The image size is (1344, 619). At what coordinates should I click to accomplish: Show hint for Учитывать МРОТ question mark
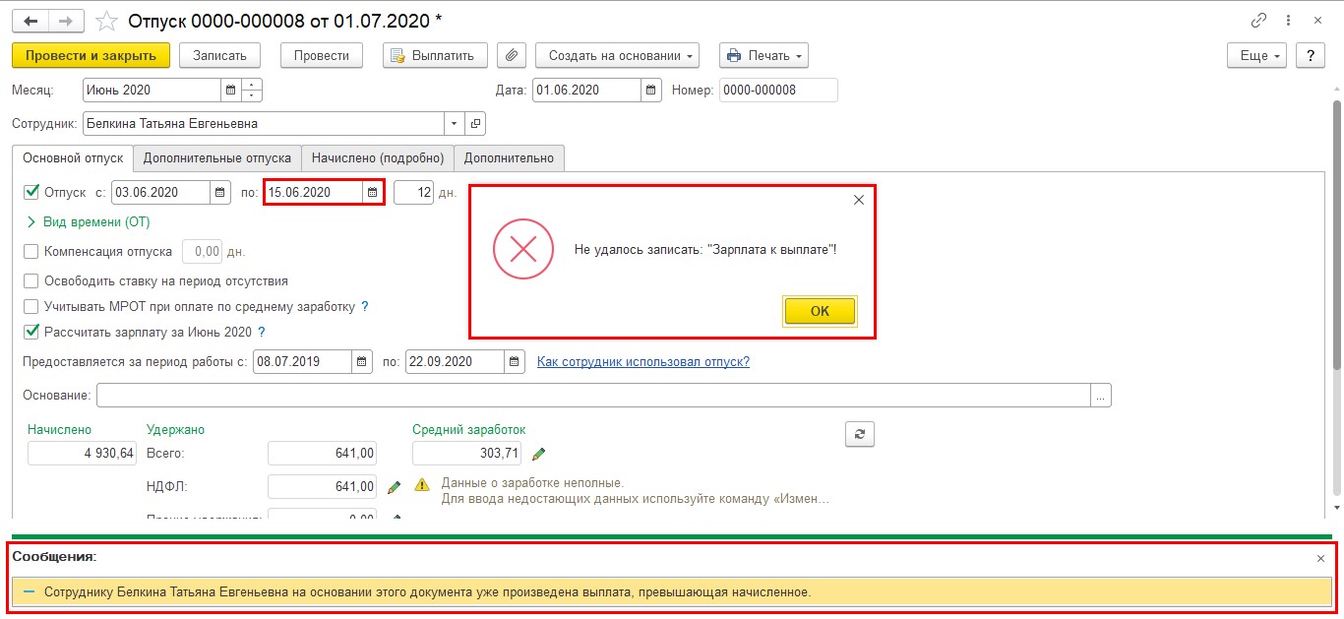tap(365, 307)
